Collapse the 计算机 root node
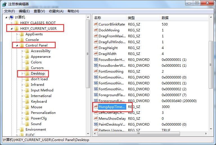Viewport: 216px width, 145px height. [6, 17]
